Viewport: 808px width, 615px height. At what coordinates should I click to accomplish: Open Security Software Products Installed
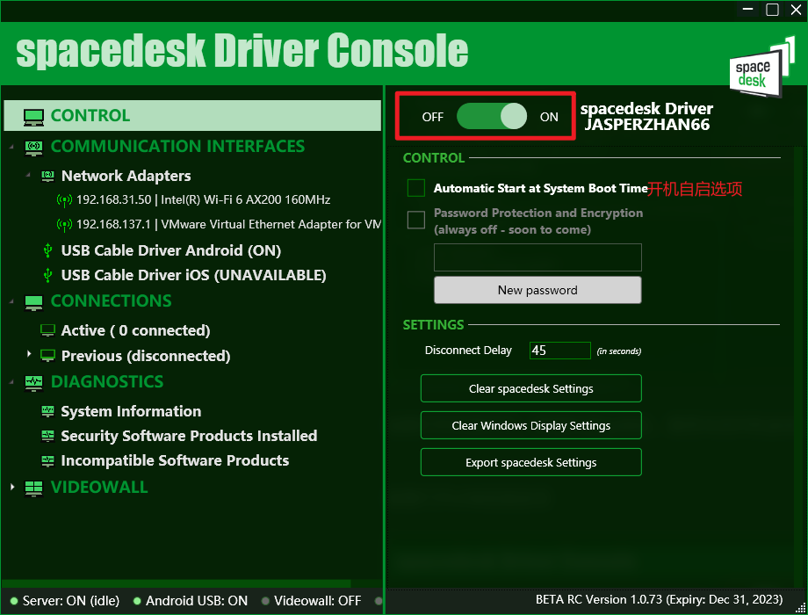[x=189, y=436]
